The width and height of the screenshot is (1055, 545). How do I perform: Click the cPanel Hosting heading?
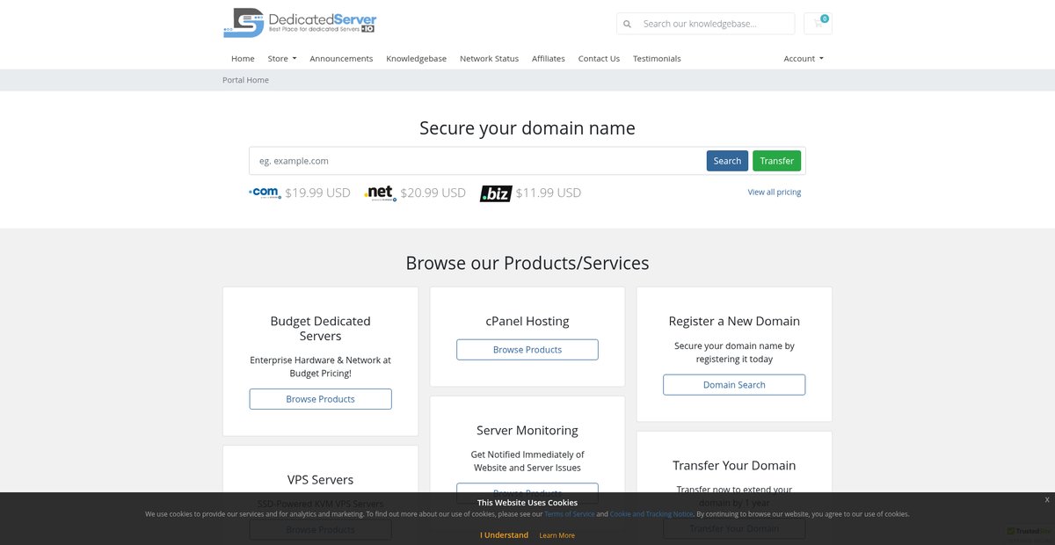pos(527,321)
